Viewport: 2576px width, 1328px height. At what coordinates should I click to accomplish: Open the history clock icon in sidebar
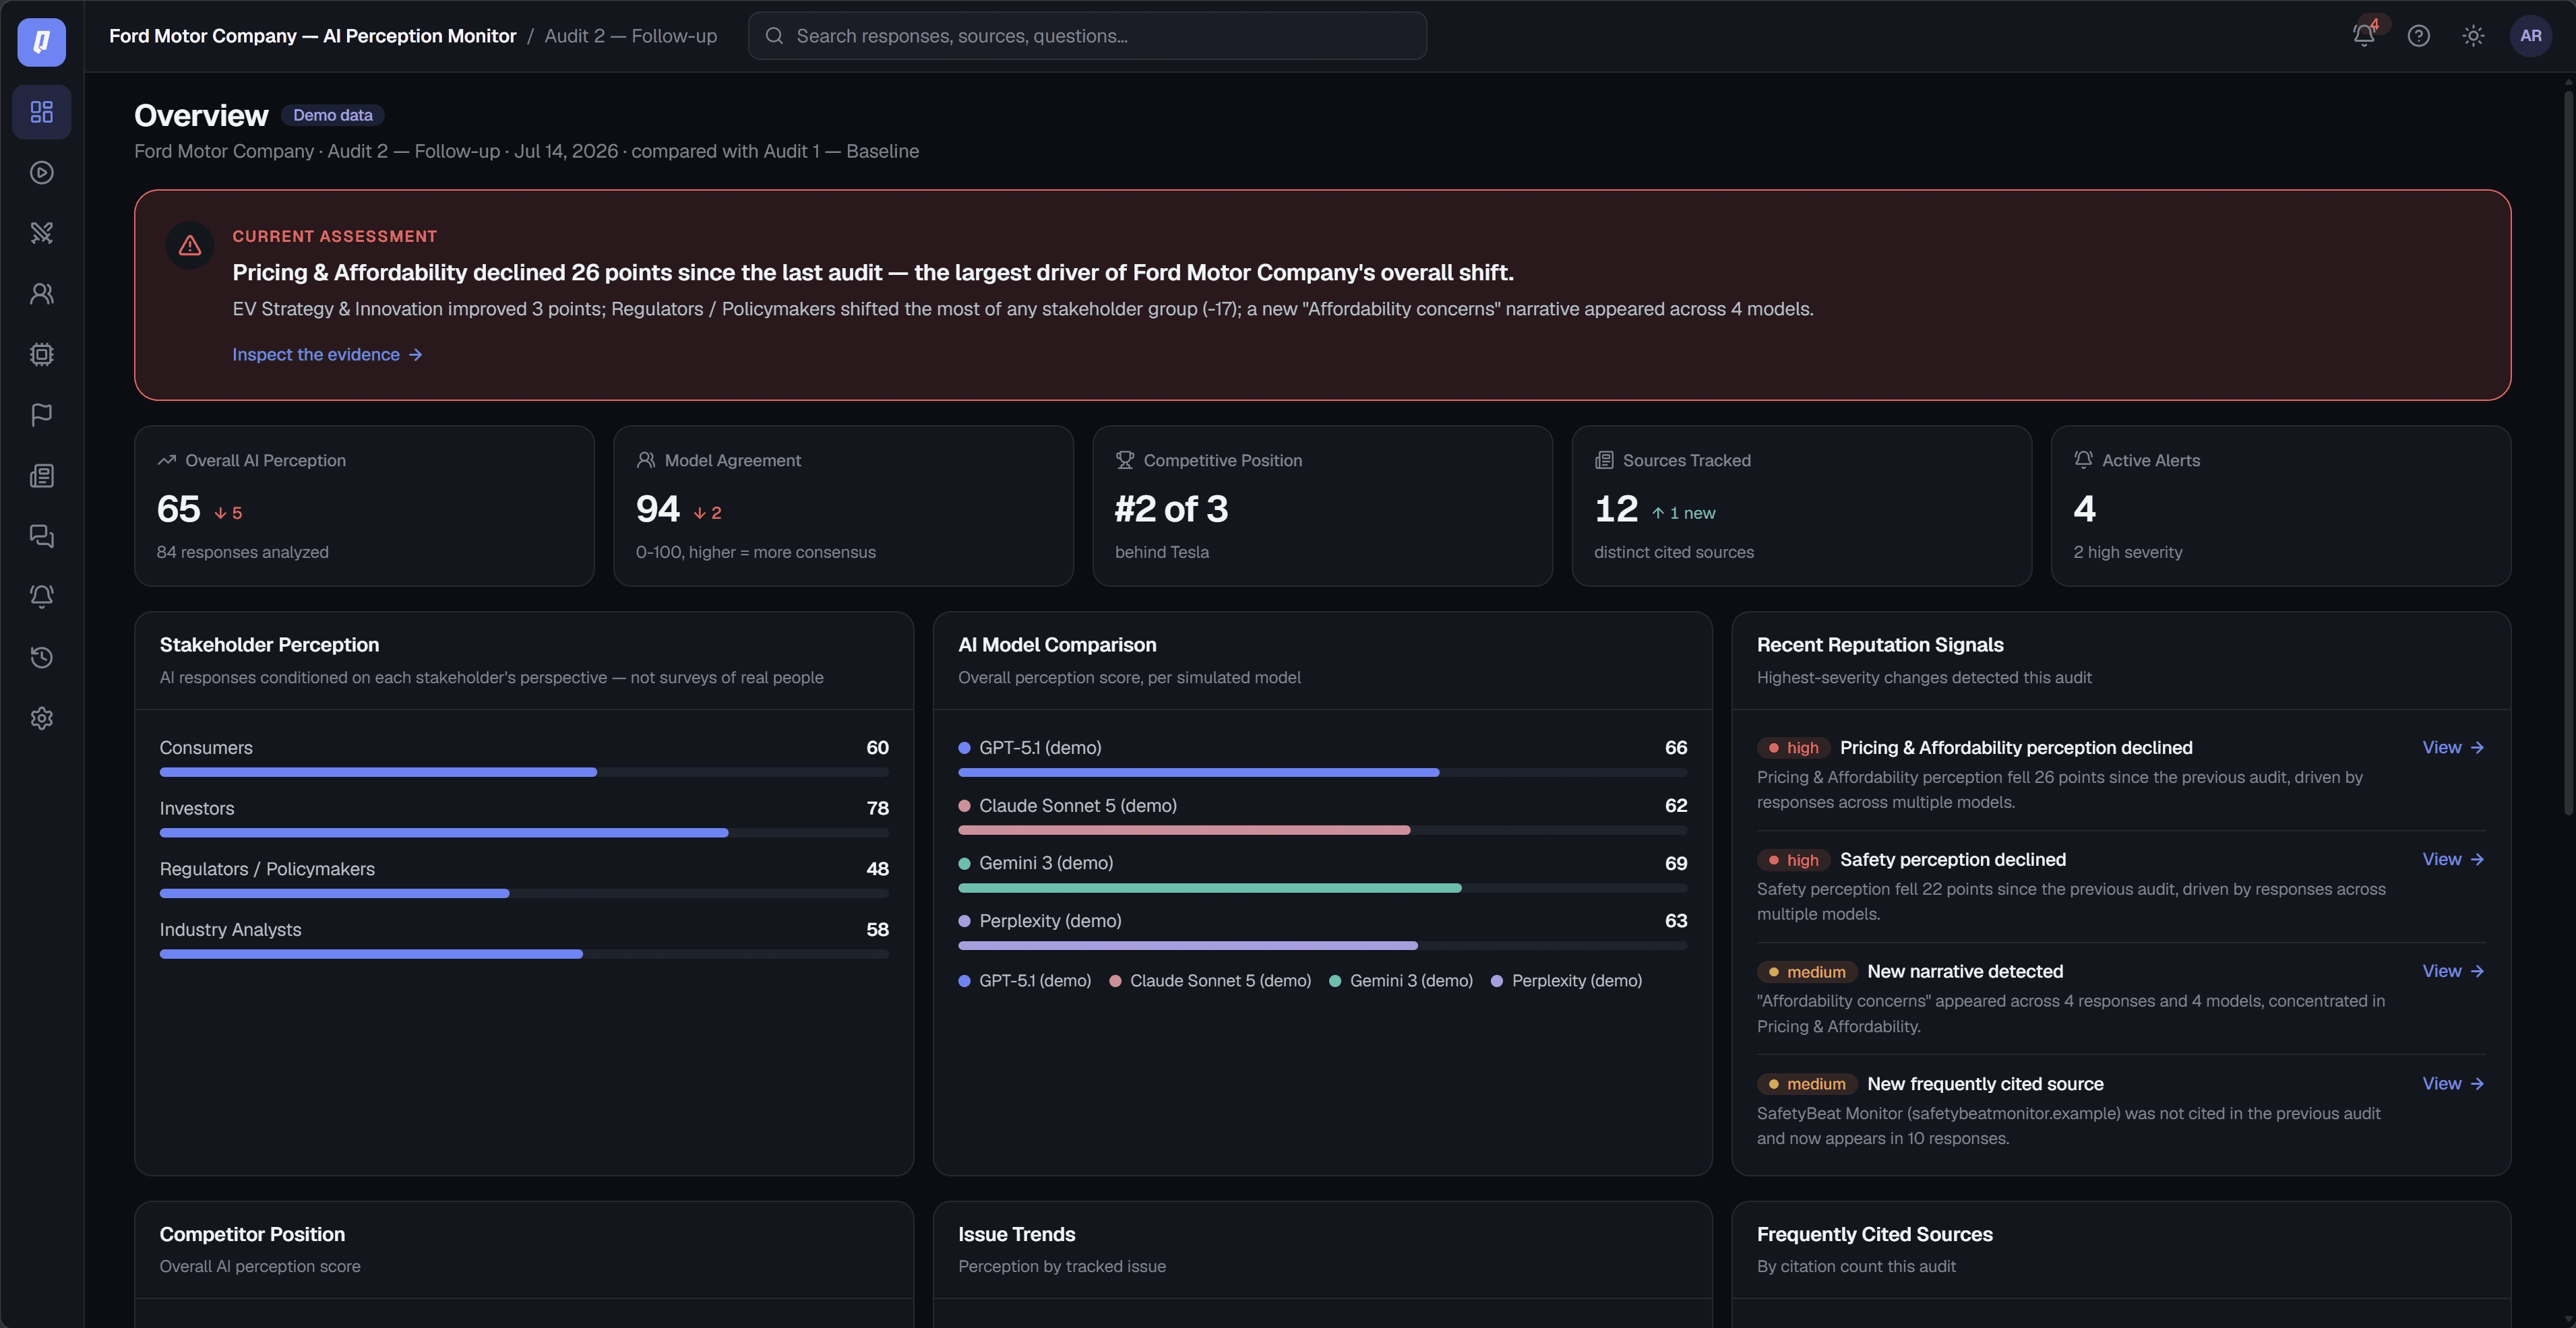tap(42, 657)
